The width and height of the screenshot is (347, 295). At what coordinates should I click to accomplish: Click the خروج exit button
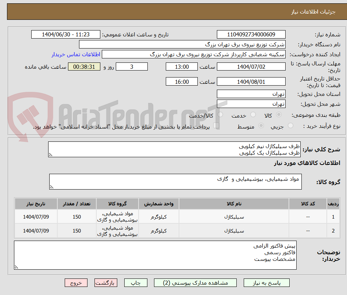click(76, 283)
